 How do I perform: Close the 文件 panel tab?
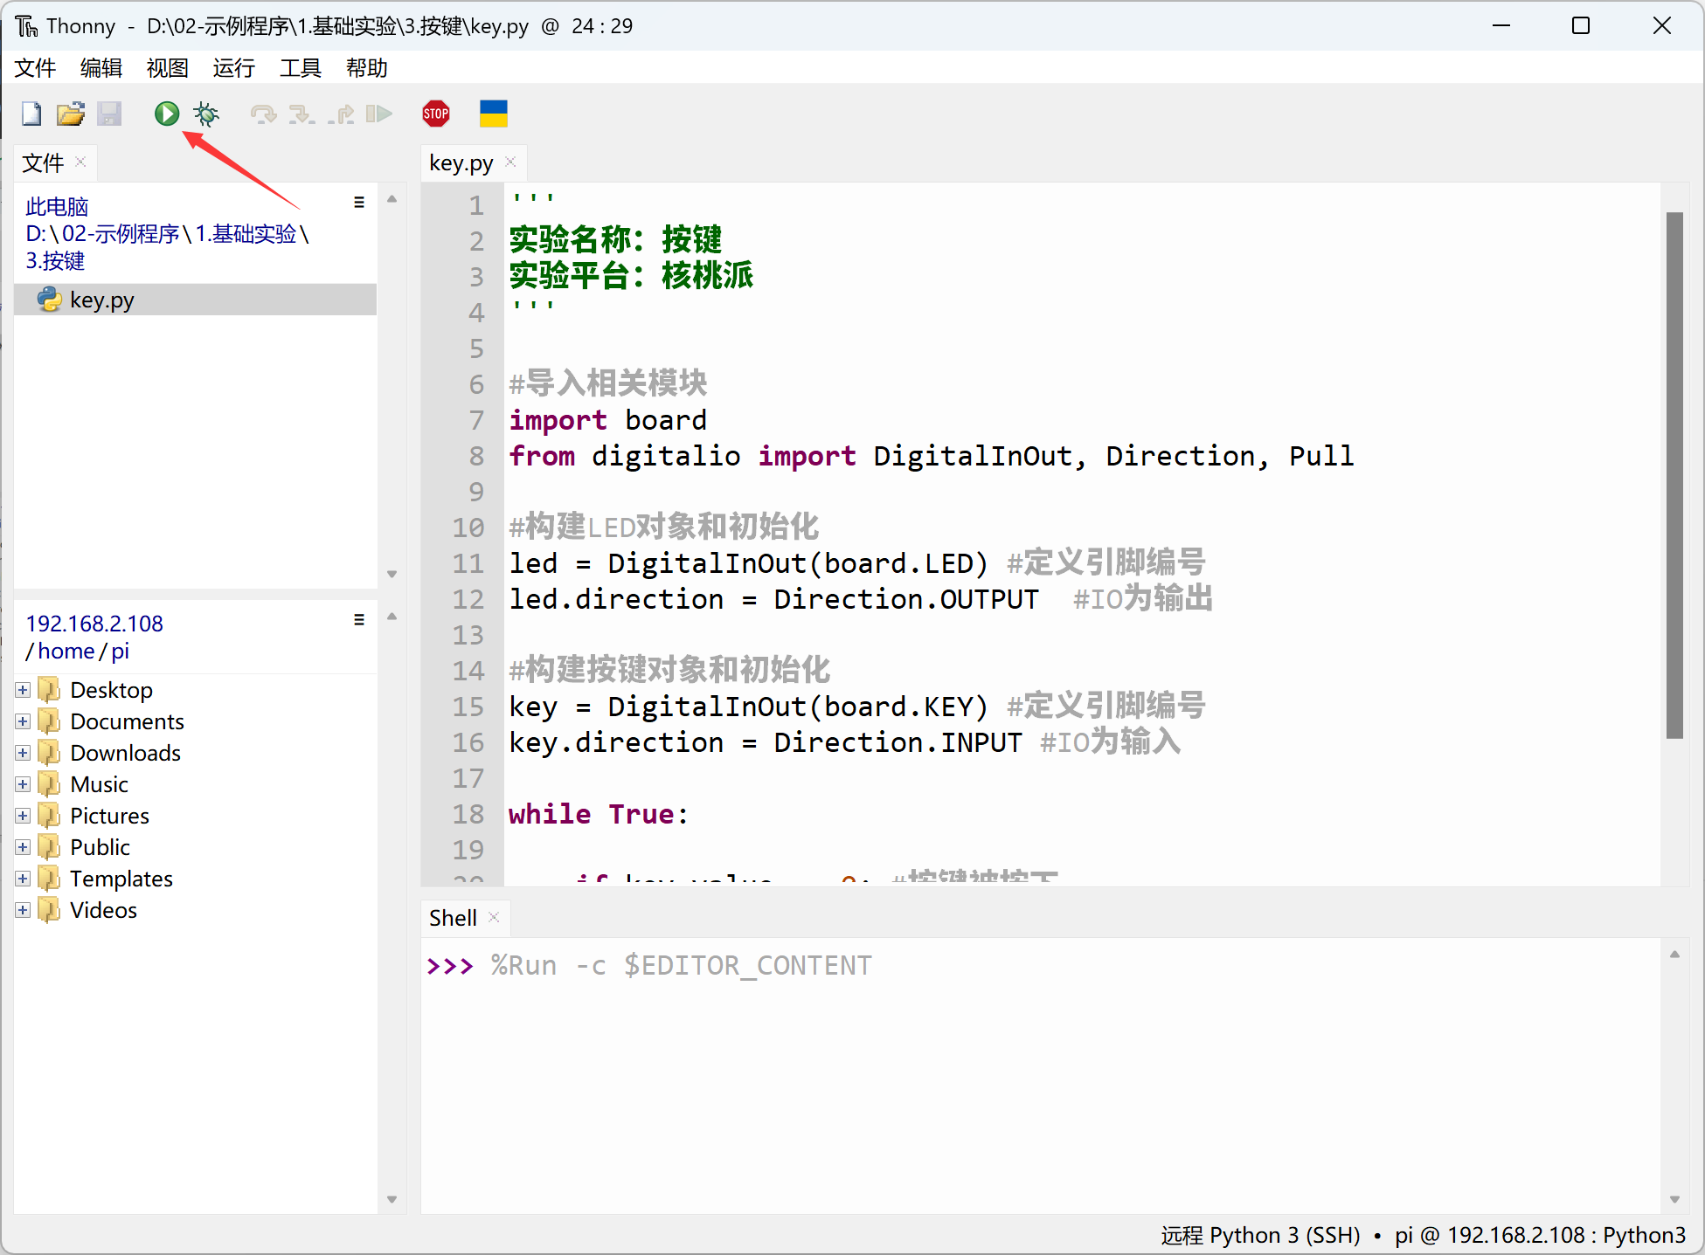80,162
